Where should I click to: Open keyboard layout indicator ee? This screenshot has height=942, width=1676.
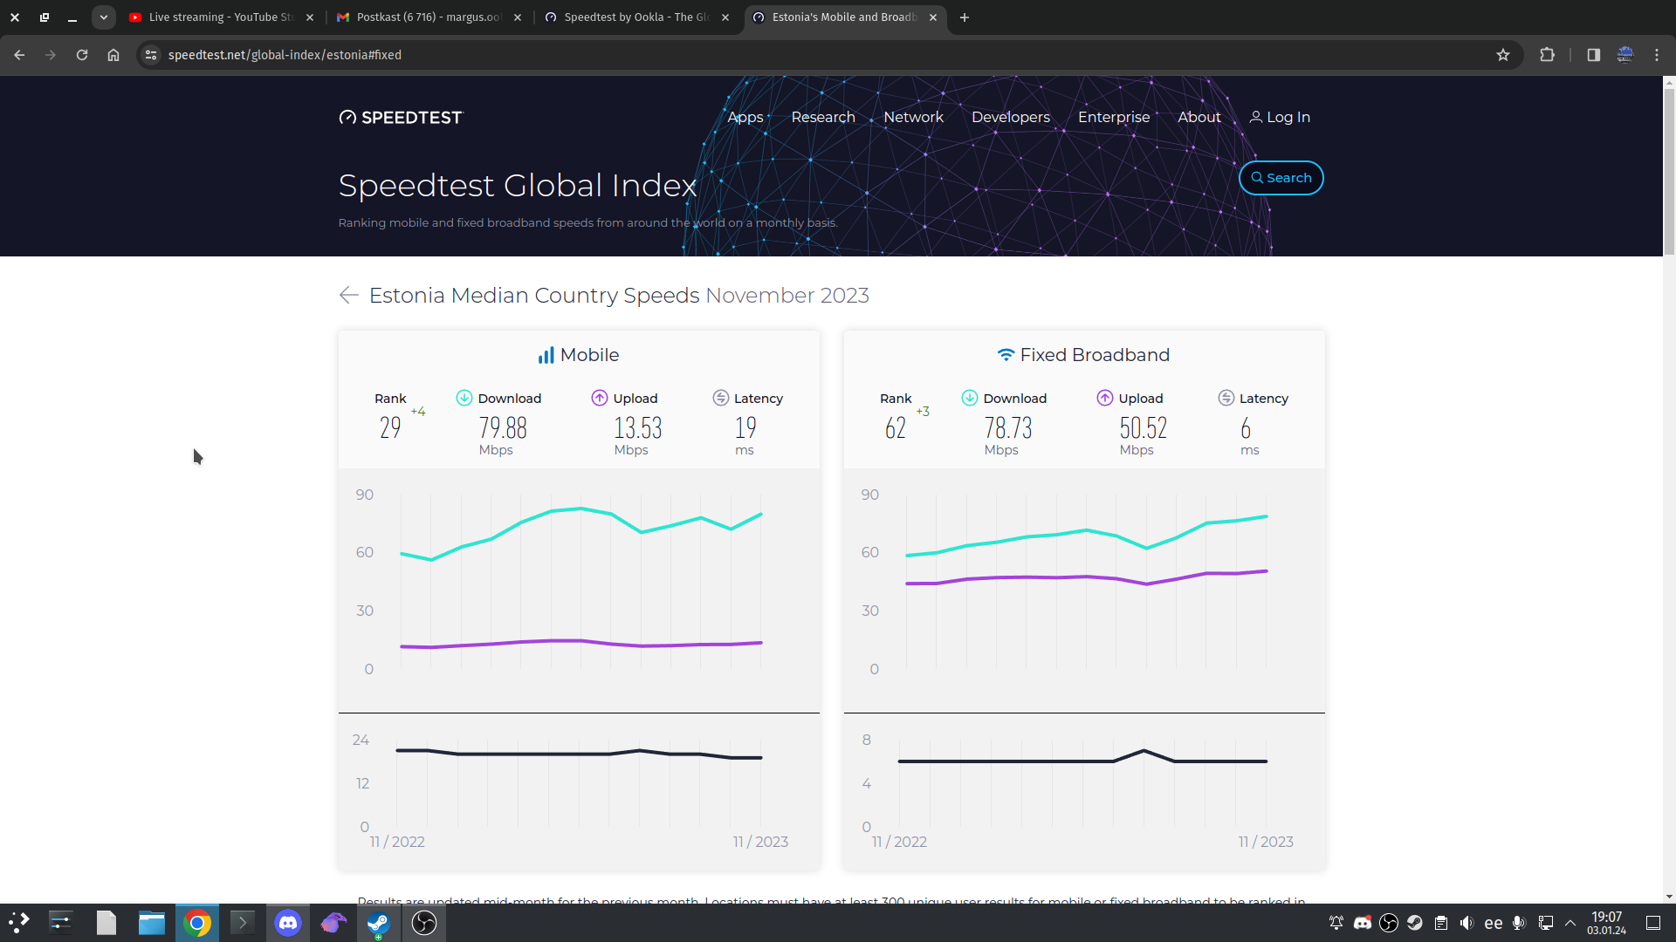[1494, 923]
